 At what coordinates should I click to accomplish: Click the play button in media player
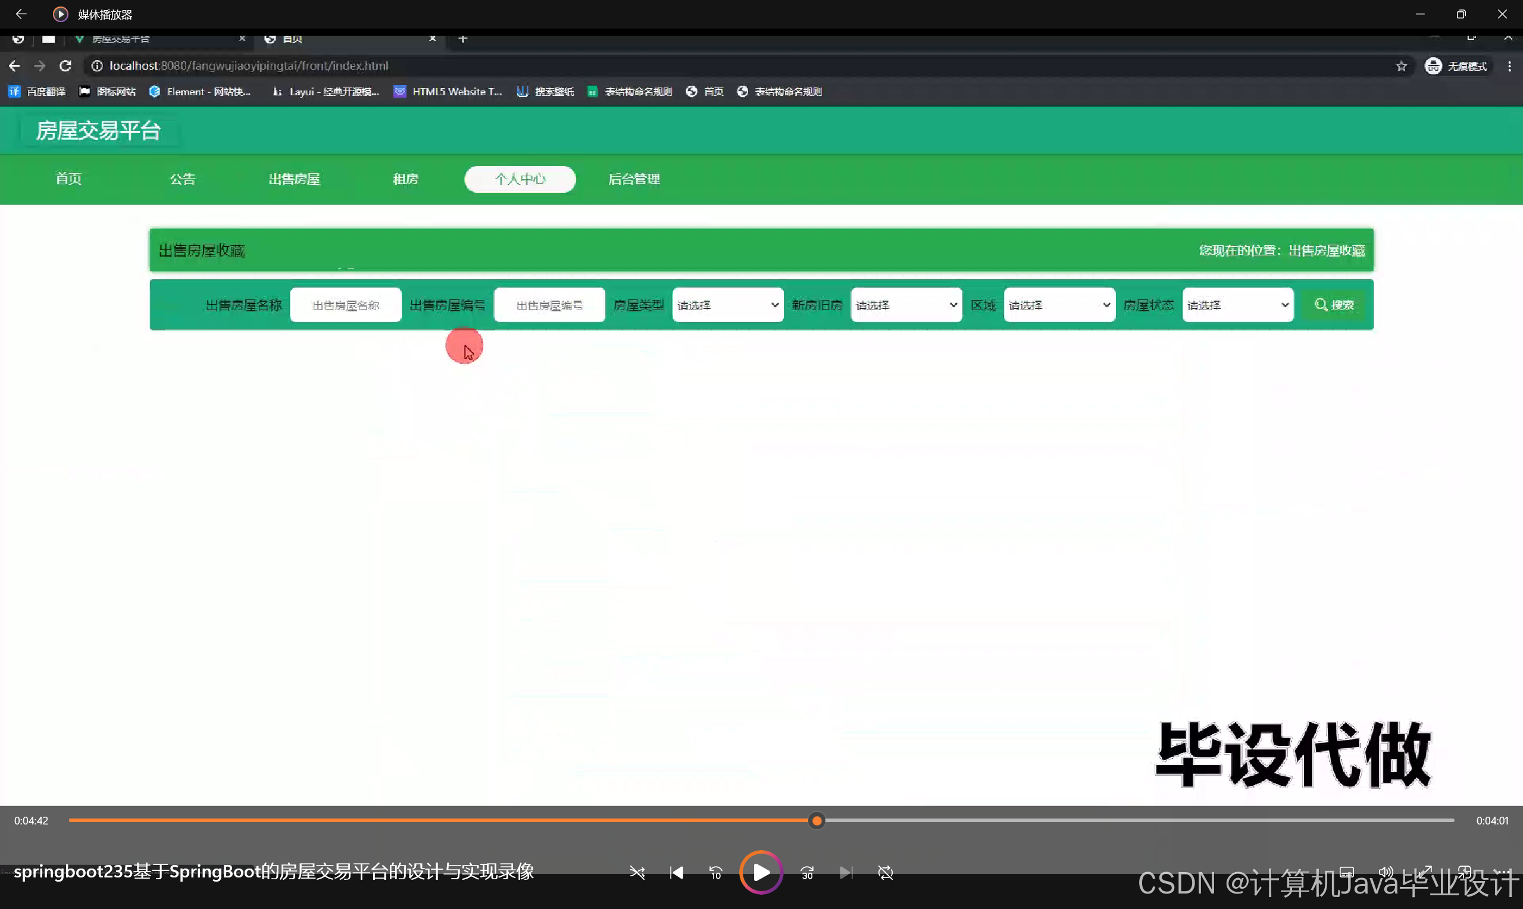pos(761,872)
